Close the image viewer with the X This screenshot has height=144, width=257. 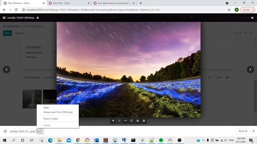click(x=252, y=18)
